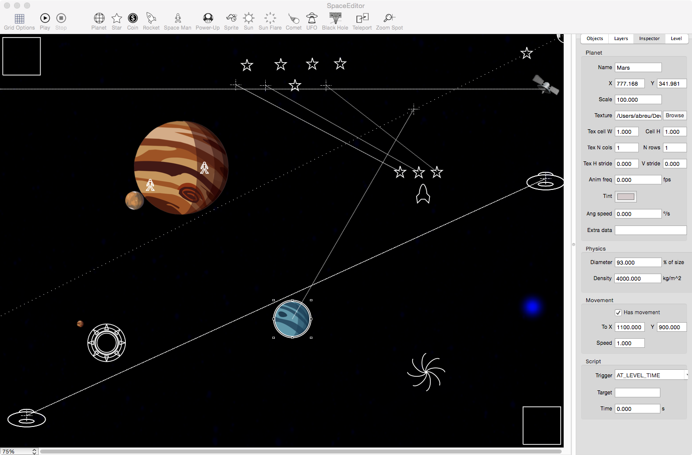Select the Sprite tool
Image resolution: width=692 pixels, height=455 pixels.
coord(231,22)
